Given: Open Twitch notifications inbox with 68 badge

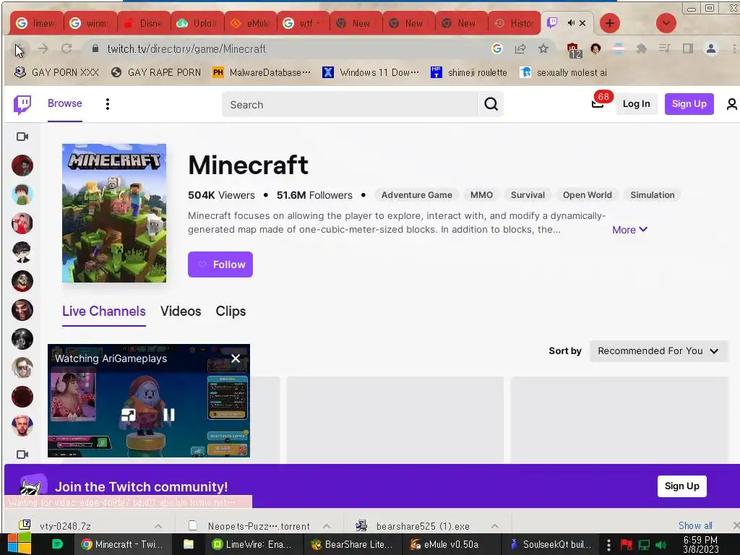Looking at the screenshot, I should coord(598,104).
